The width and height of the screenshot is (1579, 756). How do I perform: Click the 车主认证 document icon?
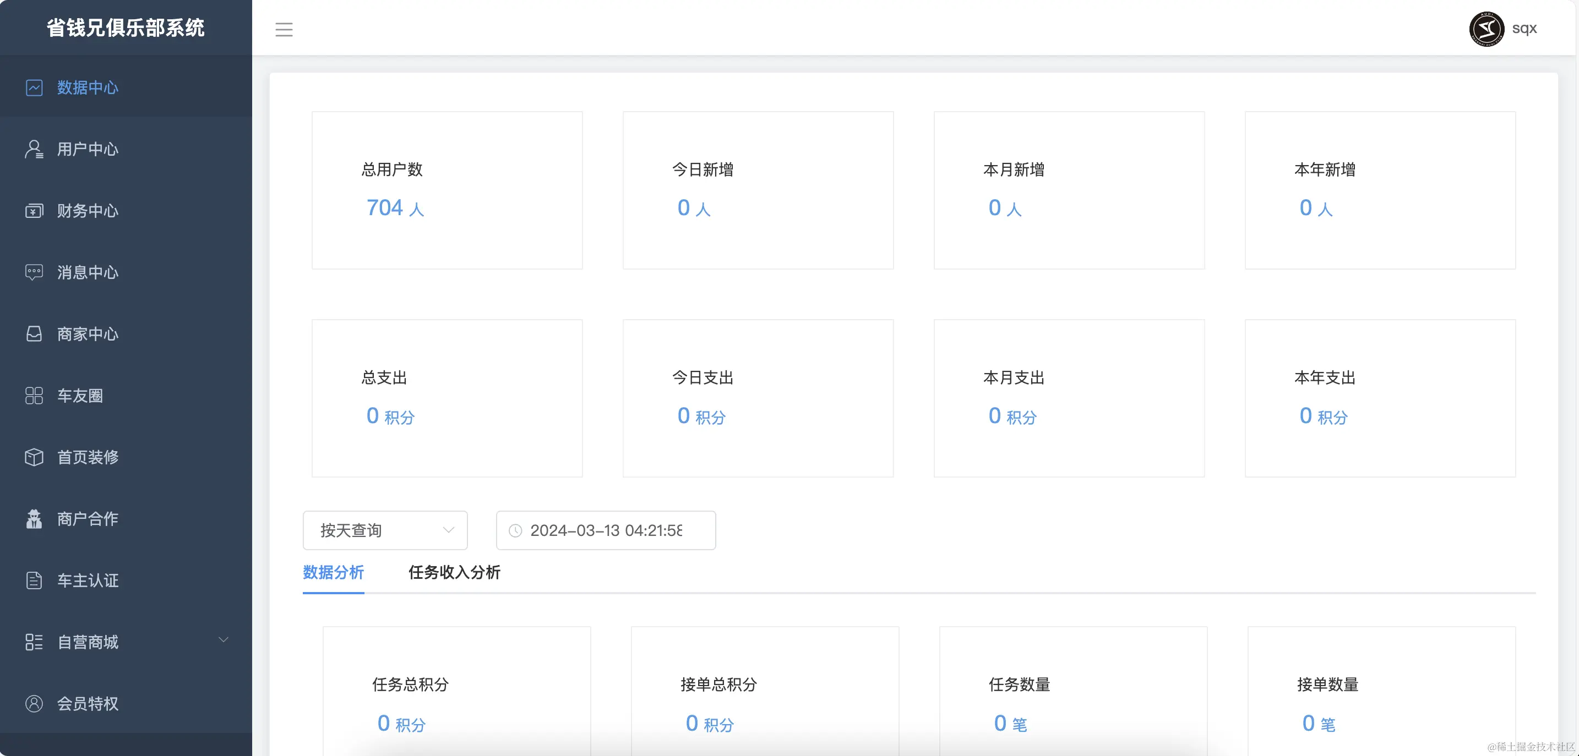point(34,580)
